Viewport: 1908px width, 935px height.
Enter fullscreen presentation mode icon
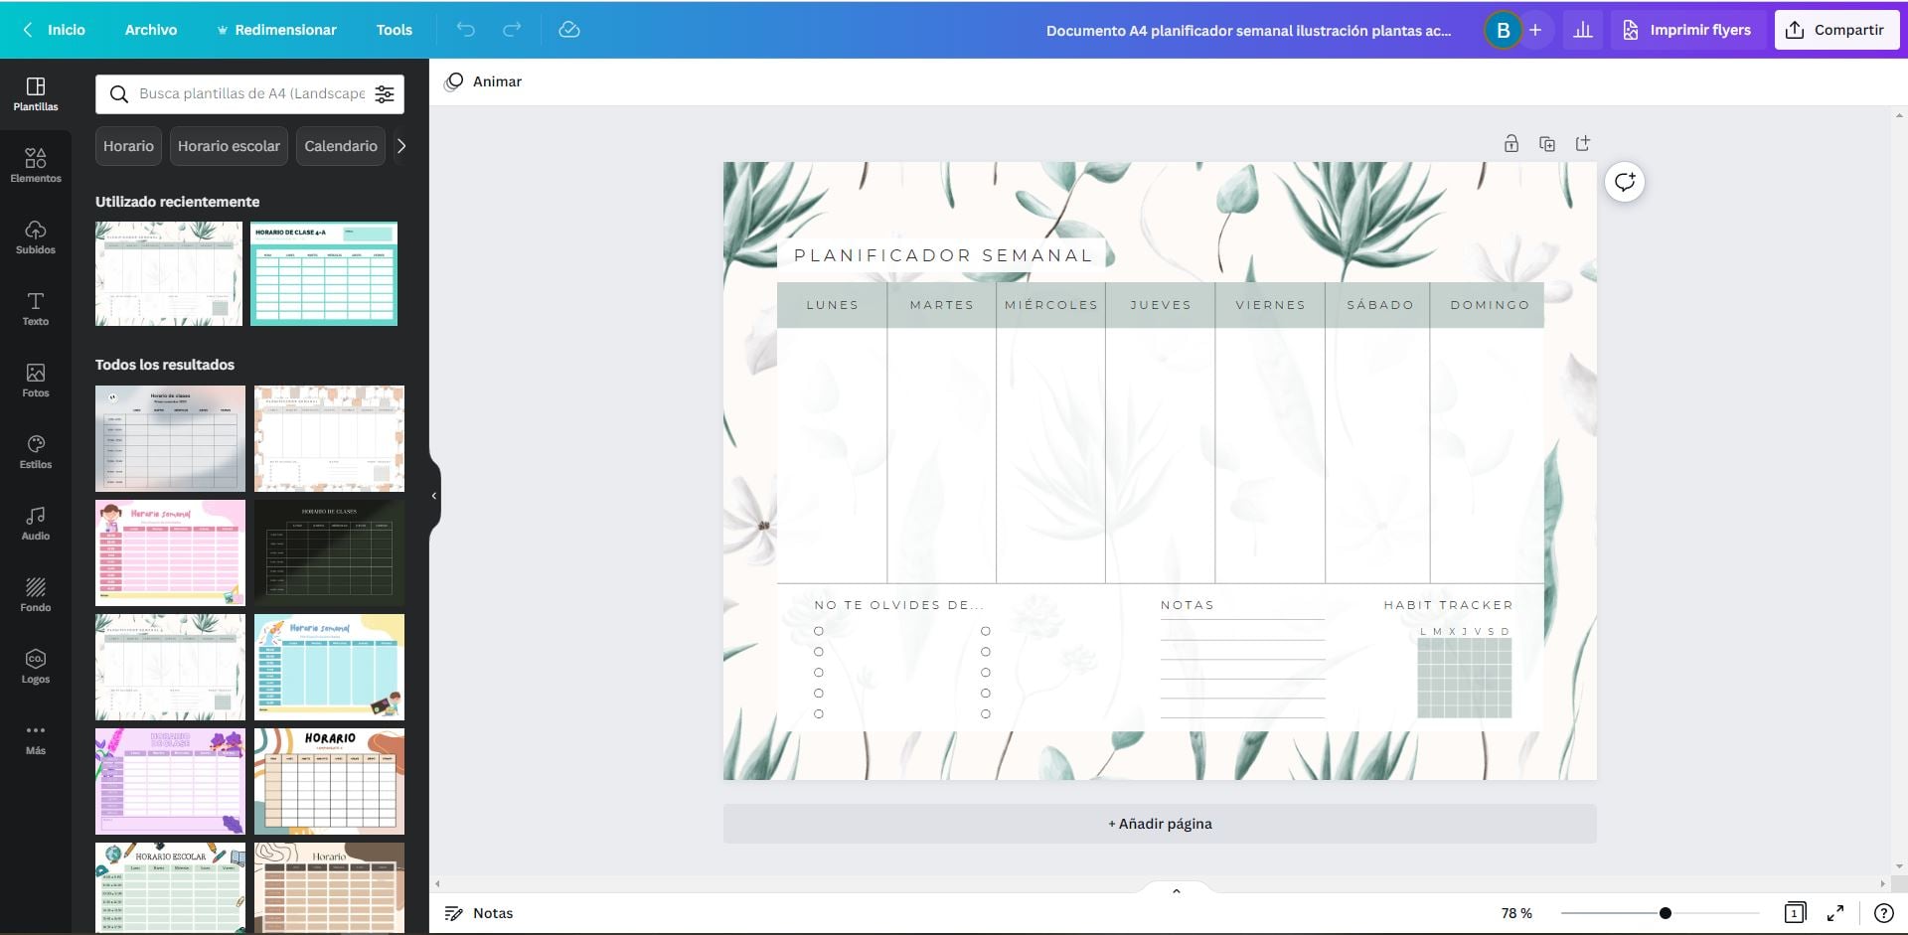tap(1836, 913)
